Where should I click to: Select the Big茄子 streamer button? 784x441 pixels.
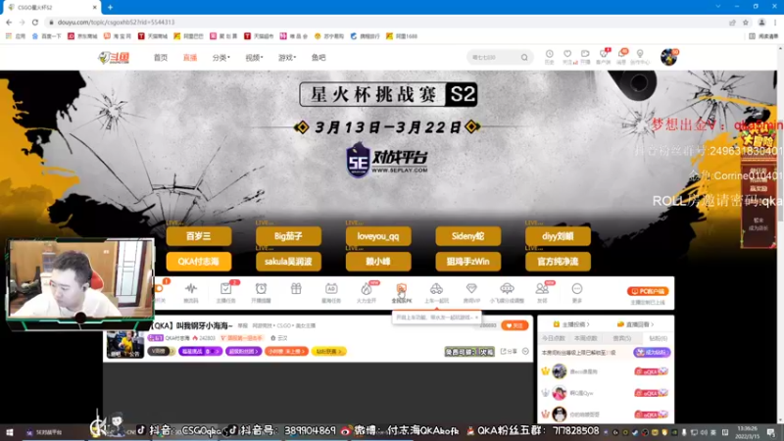click(x=288, y=236)
